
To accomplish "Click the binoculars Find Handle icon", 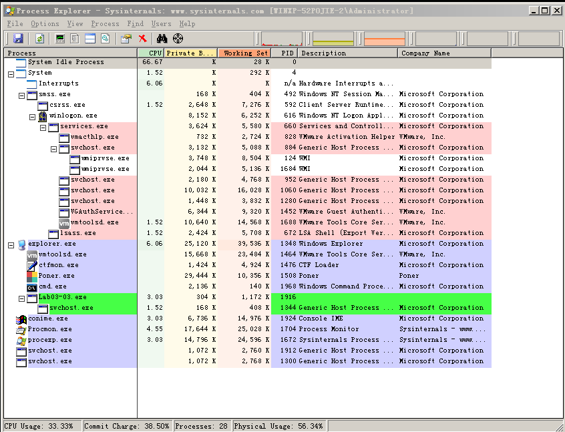I will click(162, 39).
